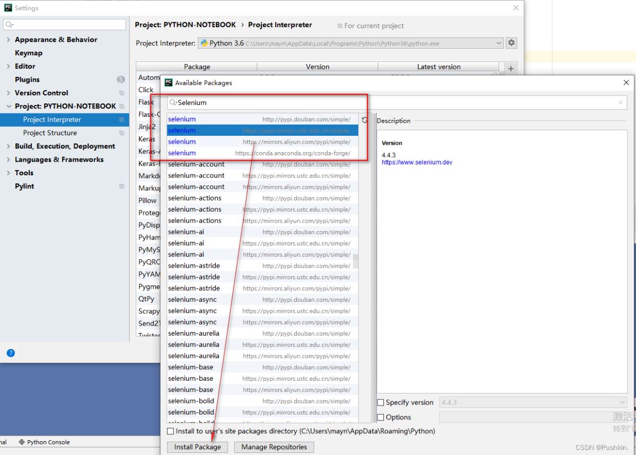The image size is (636, 455).
Task: Click the PyCharm icon in Available Packages title
Action: coord(169,83)
